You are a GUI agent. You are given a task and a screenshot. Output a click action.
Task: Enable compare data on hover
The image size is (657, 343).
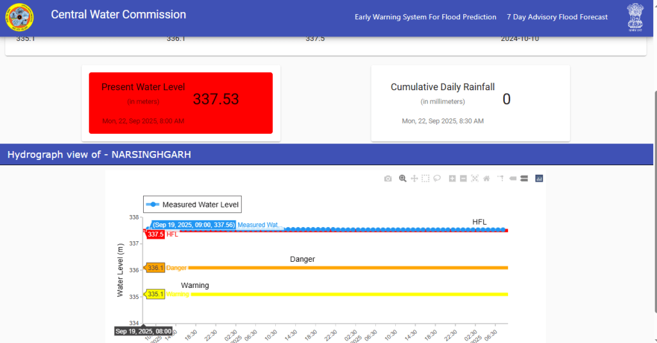click(x=524, y=179)
